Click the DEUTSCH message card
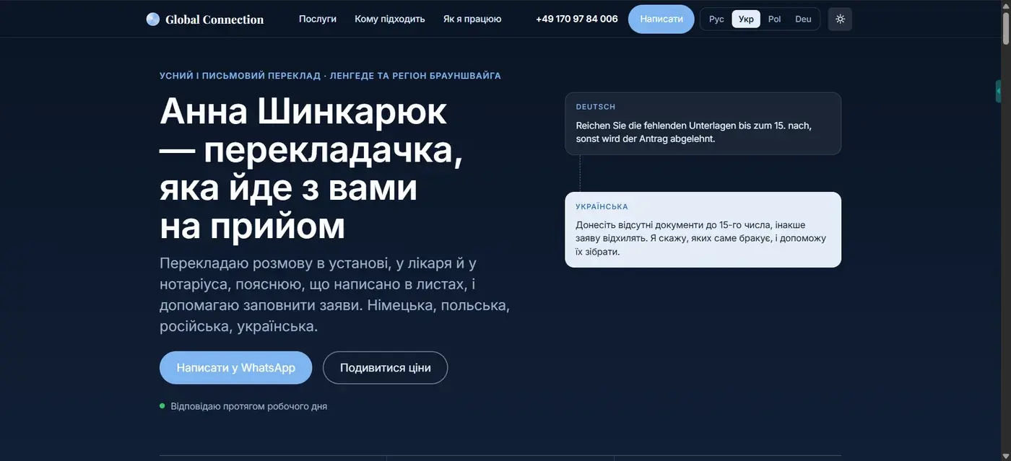Screen dimensions: 1011x461 click(x=703, y=123)
